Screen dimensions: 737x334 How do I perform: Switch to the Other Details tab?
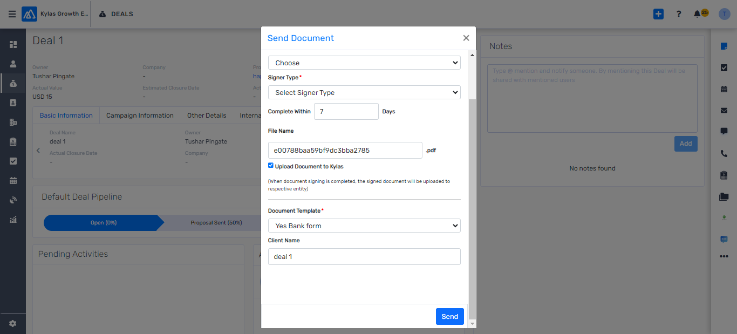click(x=207, y=115)
